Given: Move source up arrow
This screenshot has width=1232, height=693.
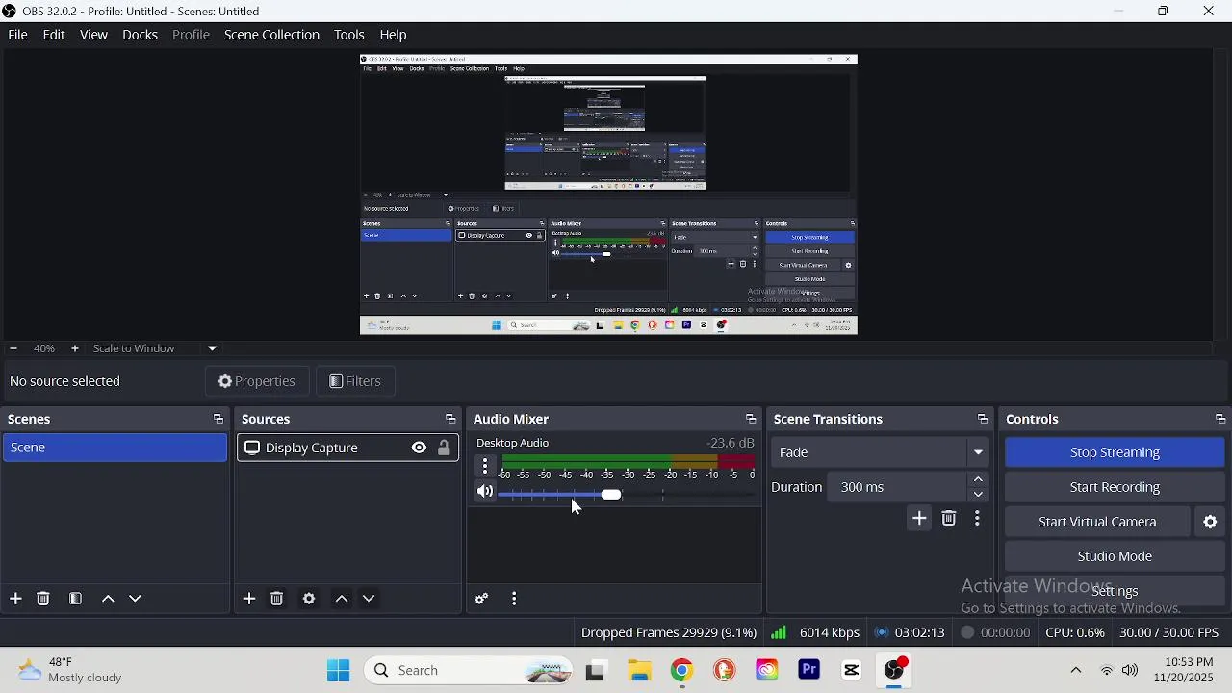Looking at the screenshot, I should (342, 599).
